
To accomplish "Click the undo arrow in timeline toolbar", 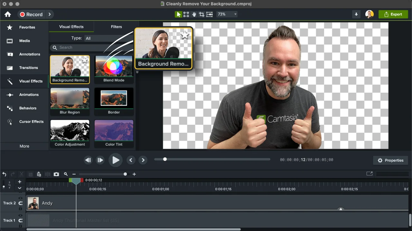I will (x=5, y=174).
